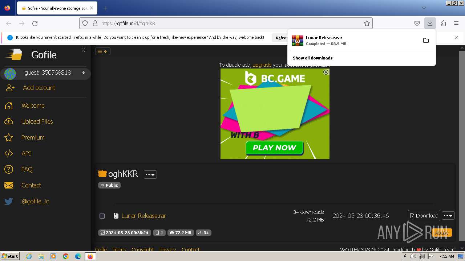This screenshot has width=465, height=261.
Task: Bookmark this page with the star icon
Action: [367, 23]
